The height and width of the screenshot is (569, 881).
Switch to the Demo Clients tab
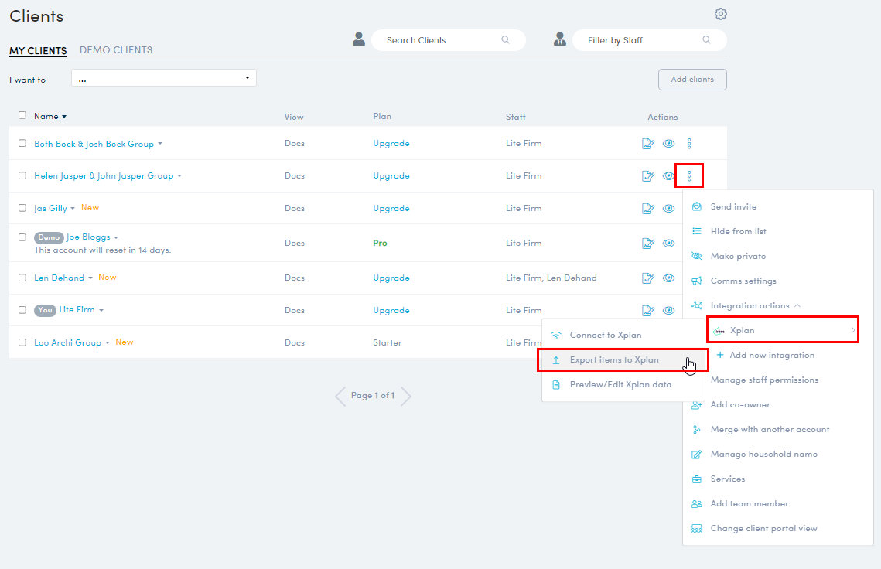(x=116, y=50)
